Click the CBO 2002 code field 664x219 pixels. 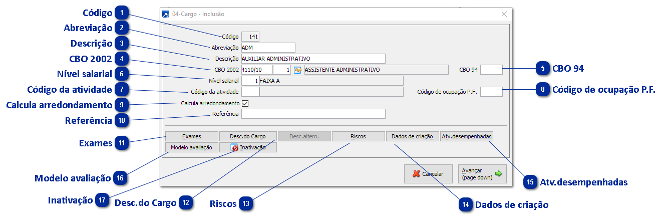coord(256,70)
